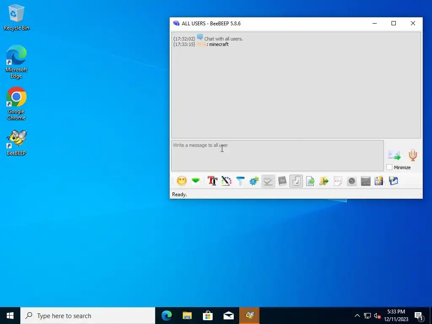Click the BeeBEEP window title bar icon
The width and height of the screenshot is (432, 324).
pyautogui.click(x=176, y=24)
